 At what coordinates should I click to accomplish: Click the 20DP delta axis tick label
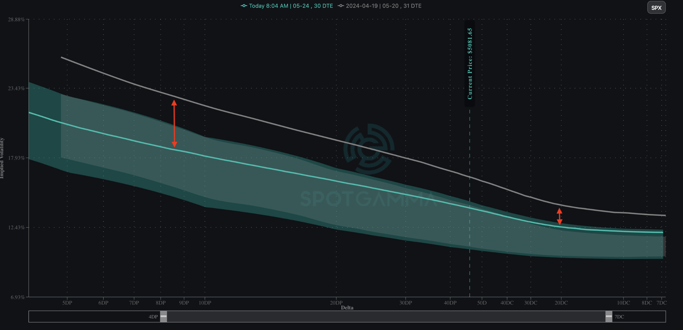336,303
